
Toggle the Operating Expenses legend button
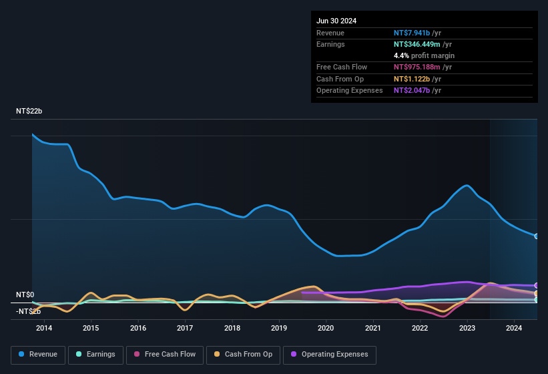[x=330, y=355]
